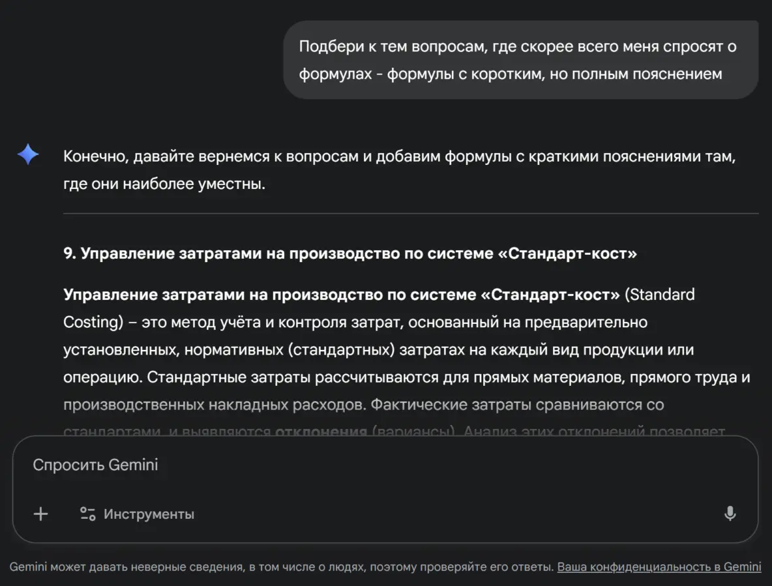This screenshot has height=586, width=772.
Task: Click heading "9. Управление затратами на производство"
Action: tap(349, 254)
